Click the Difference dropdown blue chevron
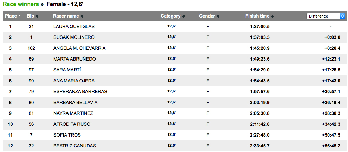Screen dimensions: 348x152 tap(342, 16)
